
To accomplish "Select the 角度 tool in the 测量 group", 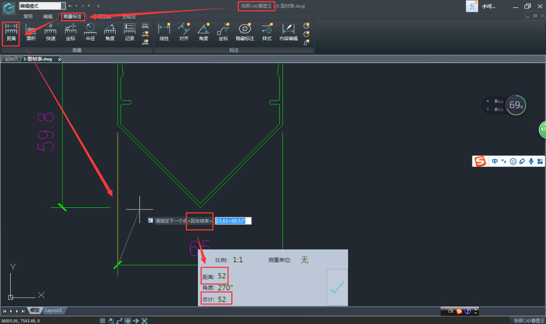I will point(110,33).
